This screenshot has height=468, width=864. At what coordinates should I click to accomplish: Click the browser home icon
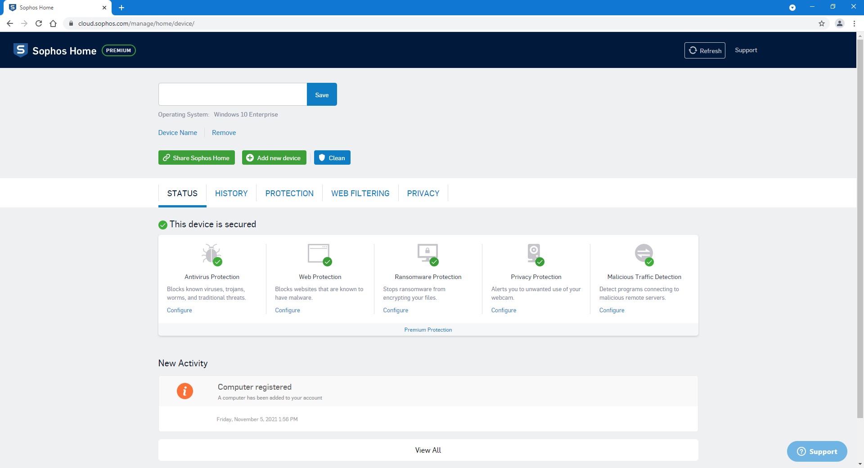(53, 23)
